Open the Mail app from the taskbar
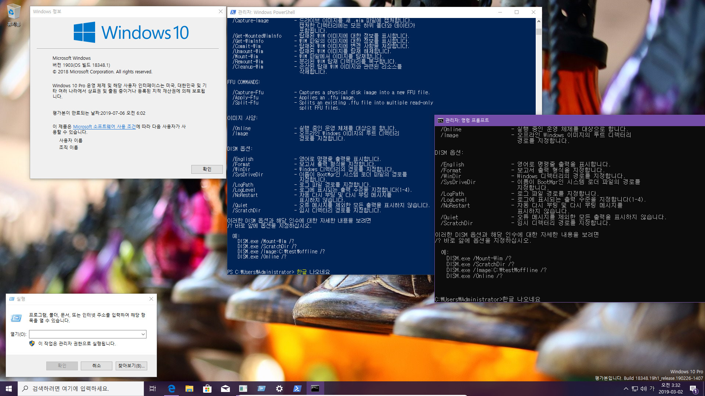705x396 pixels. click(225, 389)
